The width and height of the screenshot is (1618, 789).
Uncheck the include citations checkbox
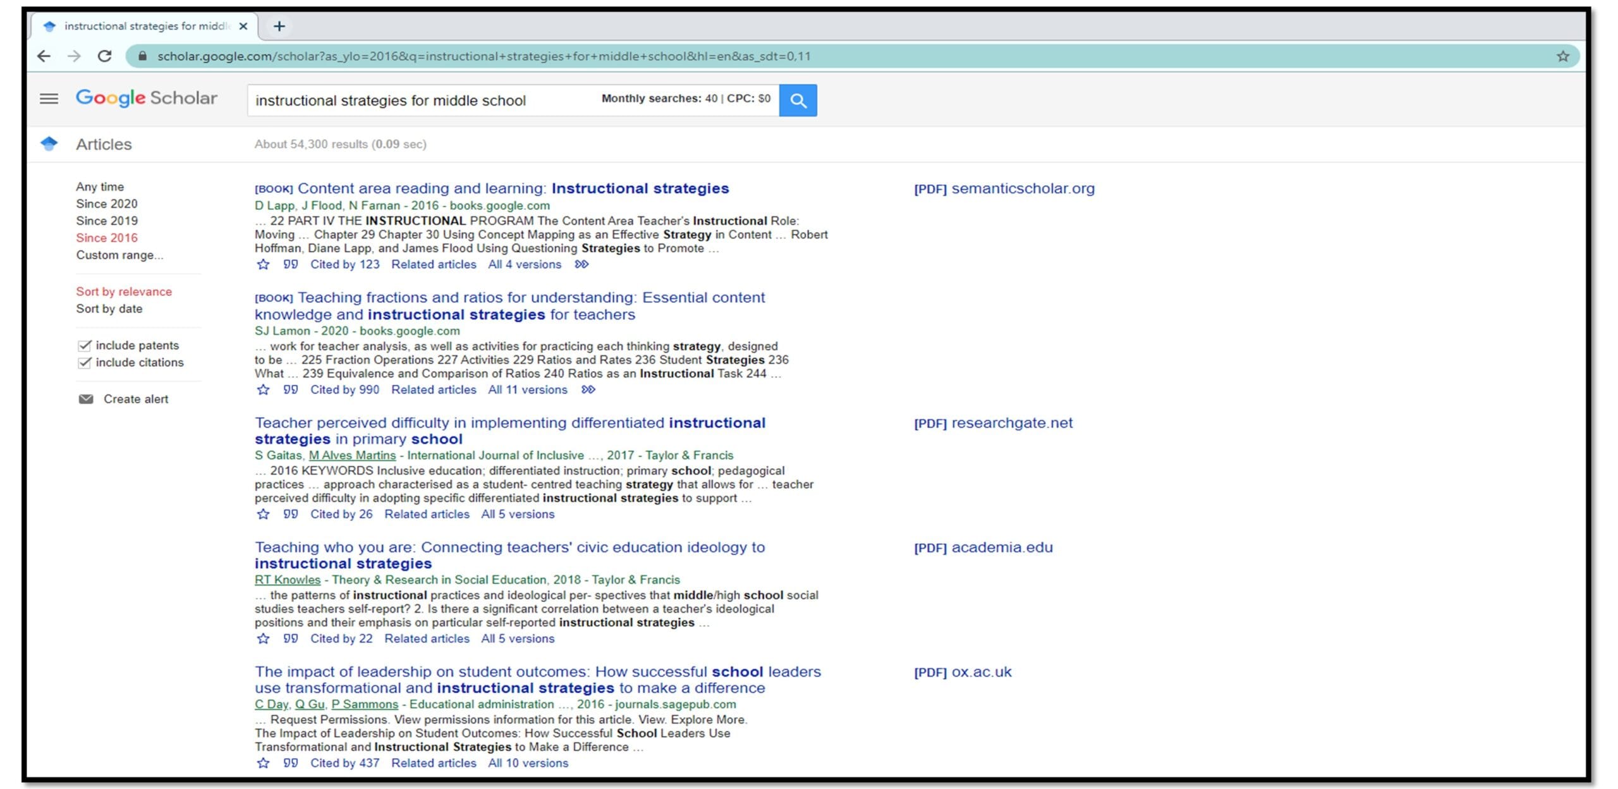[85, 363]
